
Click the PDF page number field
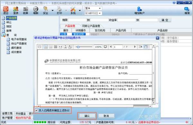(x=118, y=47)
